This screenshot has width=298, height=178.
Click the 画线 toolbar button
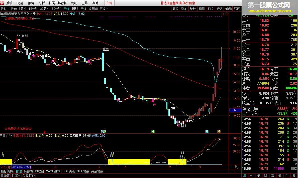coord(202,9)
